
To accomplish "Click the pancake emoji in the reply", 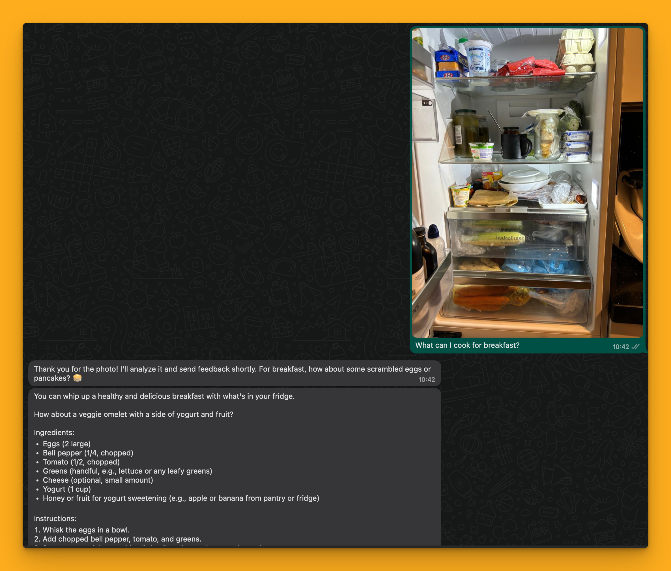I will 77,378.
